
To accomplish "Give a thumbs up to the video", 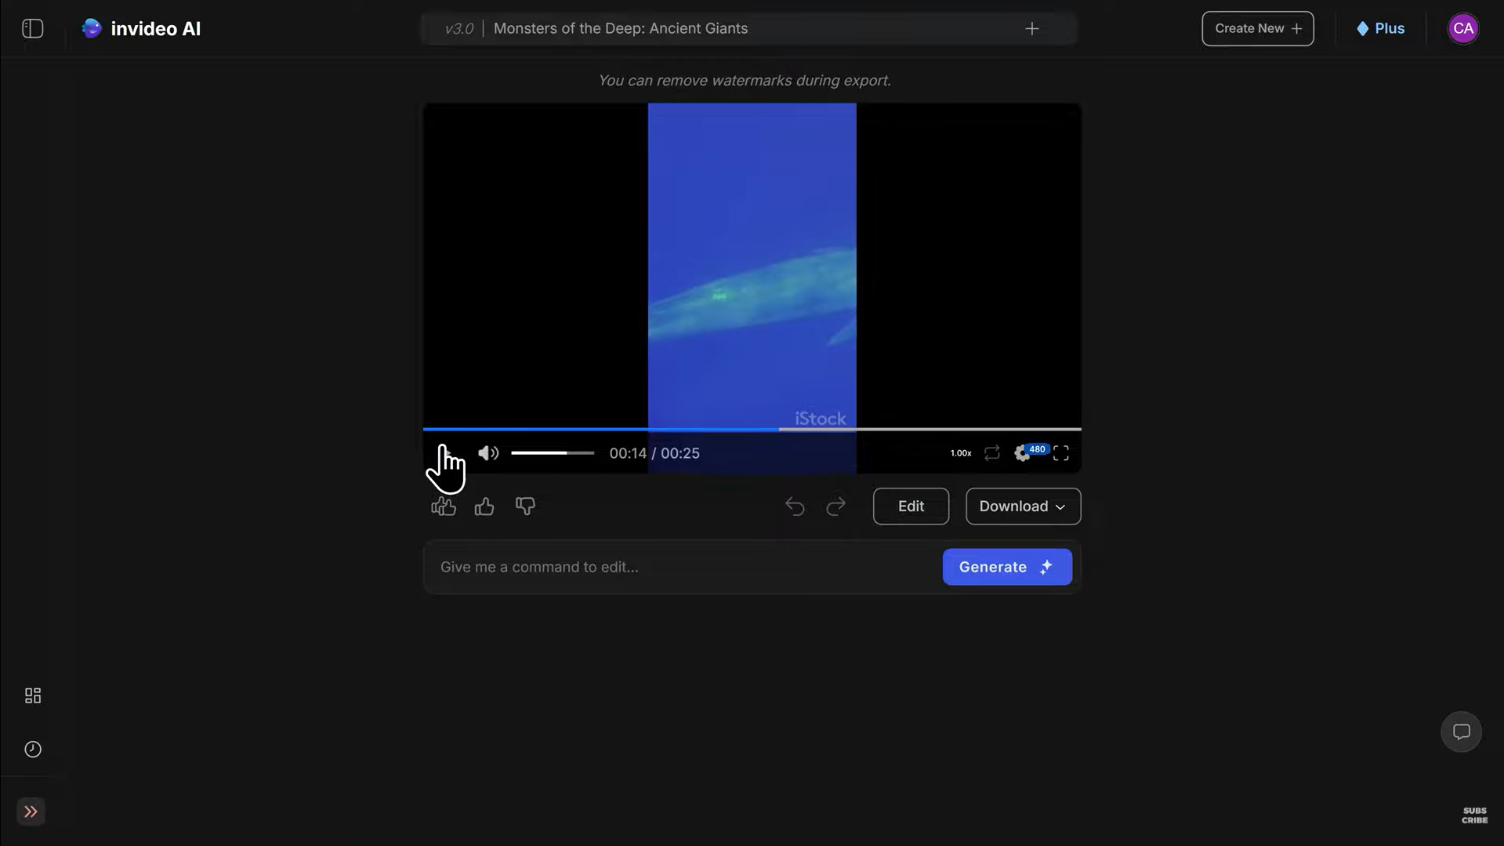I will [x=484, y=506].
